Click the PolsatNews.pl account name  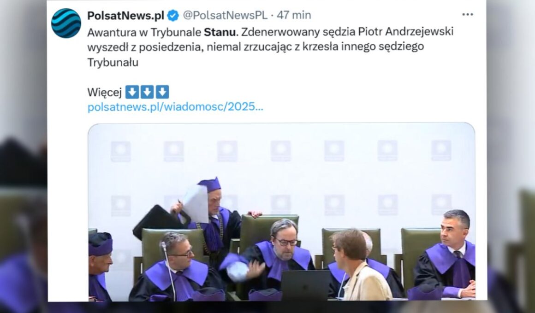click(125, 15)
